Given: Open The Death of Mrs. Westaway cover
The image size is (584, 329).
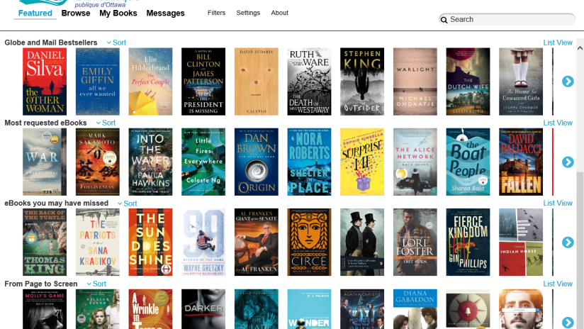Looking at the screenshot, I should (309, 82).
